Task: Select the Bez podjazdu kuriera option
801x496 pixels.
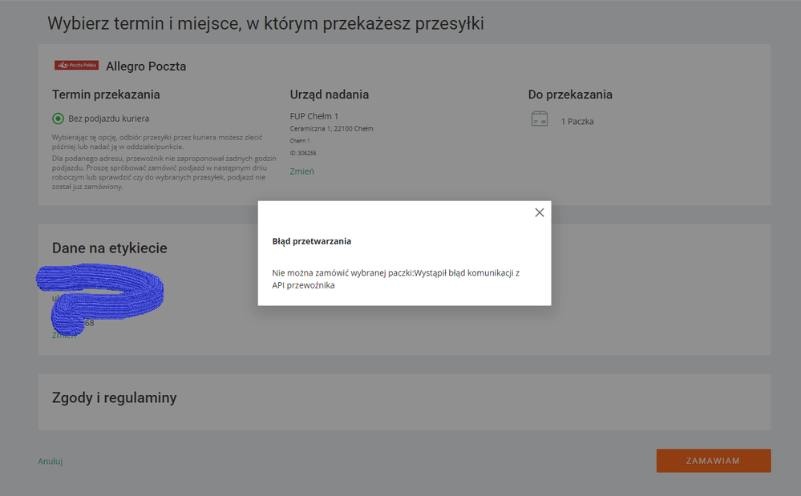Action: click(58, 119)
